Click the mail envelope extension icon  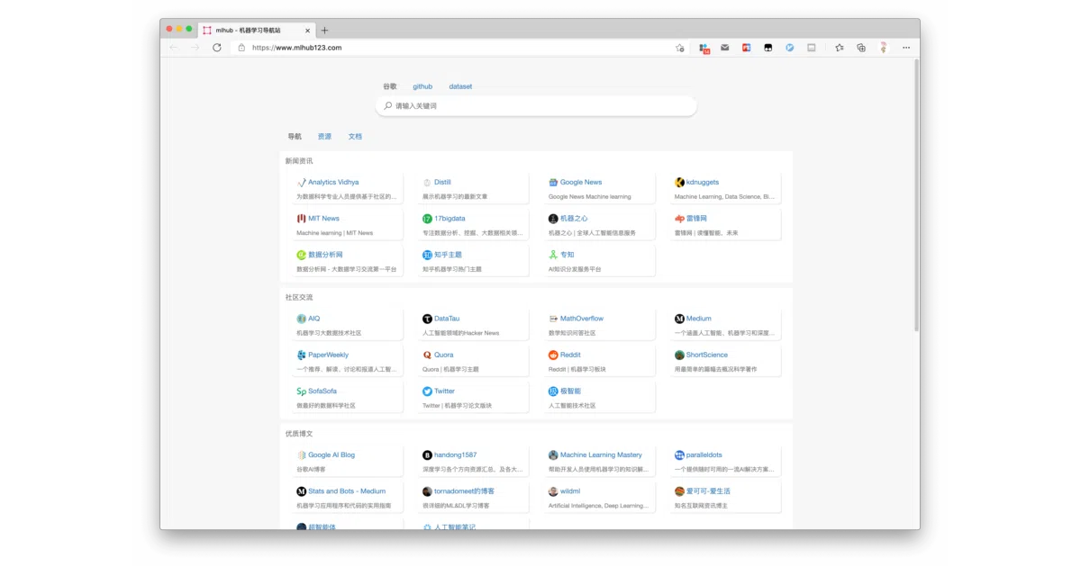(x=725, y=48)
